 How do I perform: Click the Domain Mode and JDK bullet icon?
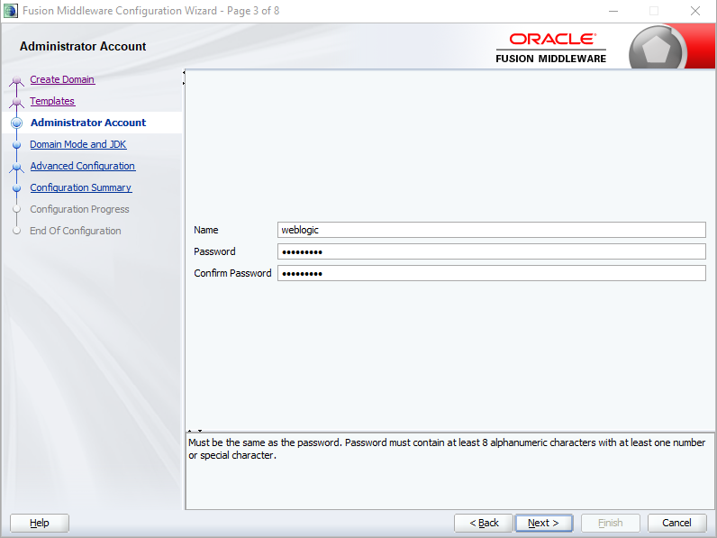click(17, 145)
